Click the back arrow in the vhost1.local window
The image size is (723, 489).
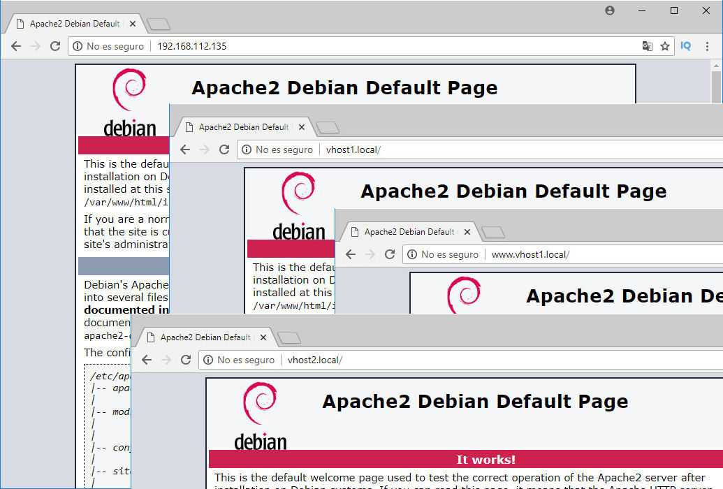[x=184, y=149]
